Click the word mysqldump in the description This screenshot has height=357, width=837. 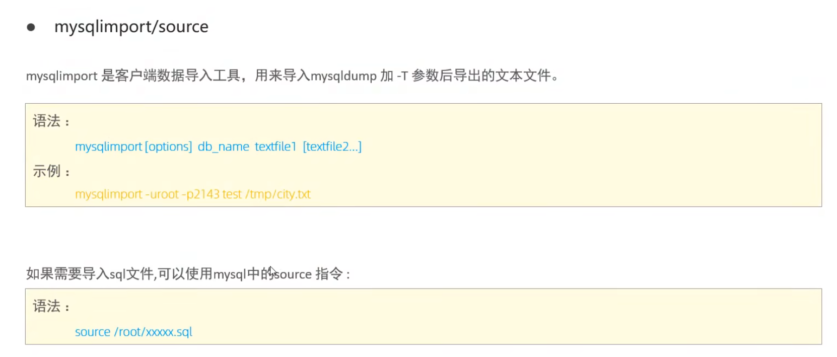343,76
